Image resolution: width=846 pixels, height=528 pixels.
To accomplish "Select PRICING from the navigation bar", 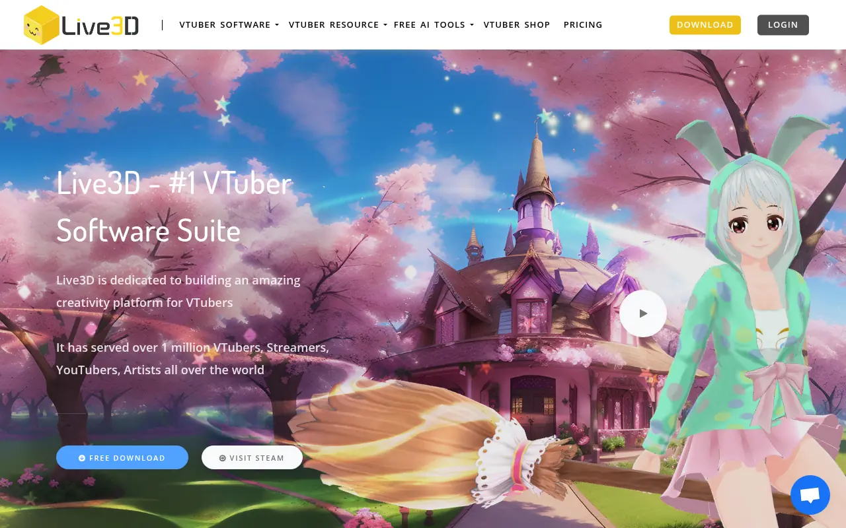I will click(x=583, y=24).
